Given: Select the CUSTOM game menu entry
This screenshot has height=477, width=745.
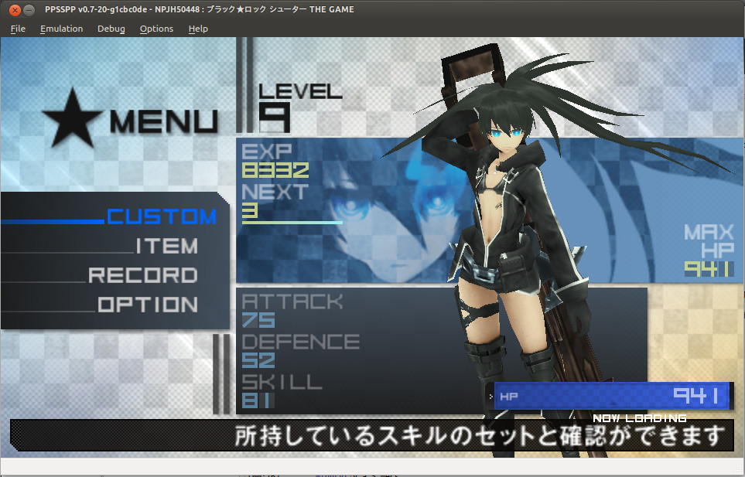Looking at the screenshot, I should 162,216.
